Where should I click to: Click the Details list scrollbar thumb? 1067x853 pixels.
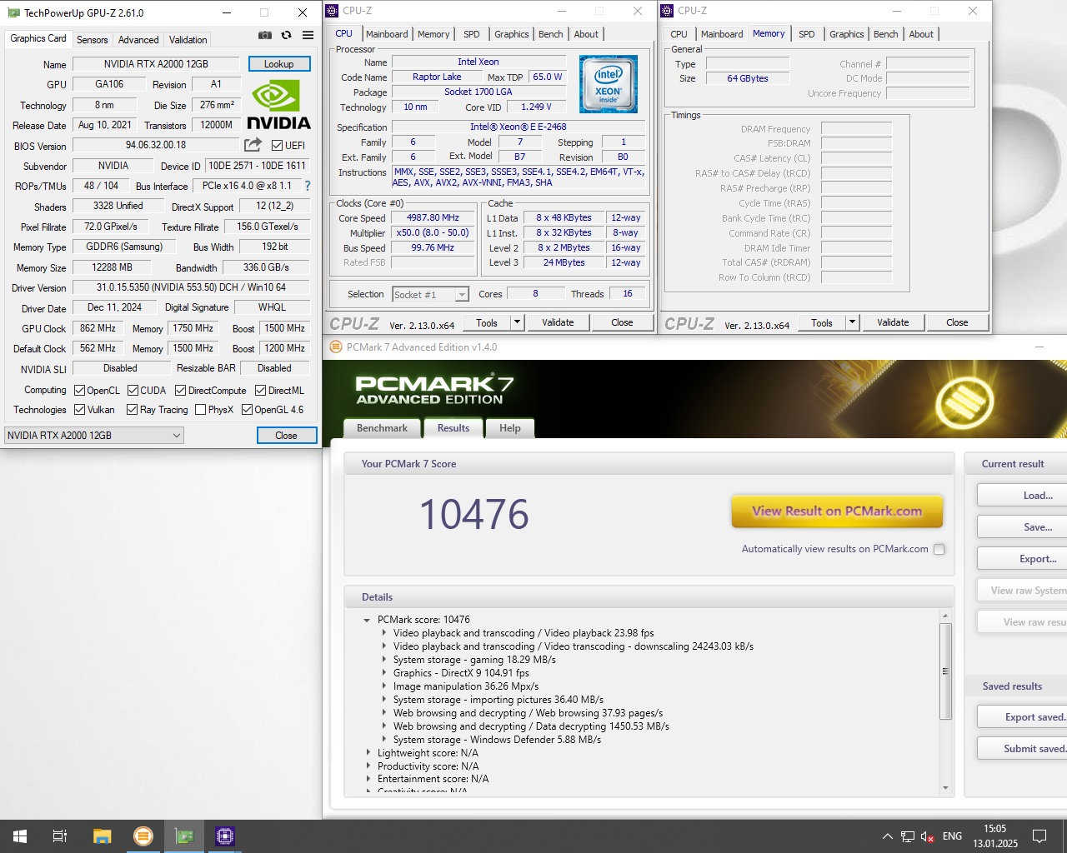tap(945, 671)
